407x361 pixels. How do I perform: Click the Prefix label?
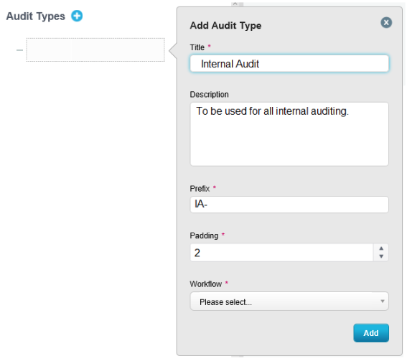tap(200, 189)
